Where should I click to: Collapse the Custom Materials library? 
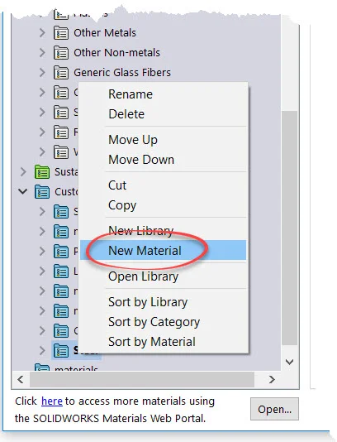[23, 191]
